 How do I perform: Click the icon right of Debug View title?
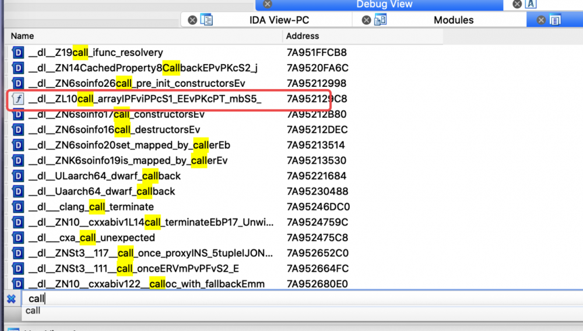point(531,4)
